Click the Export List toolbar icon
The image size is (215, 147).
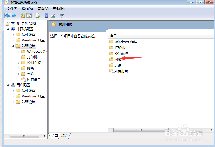click(38, 15)
